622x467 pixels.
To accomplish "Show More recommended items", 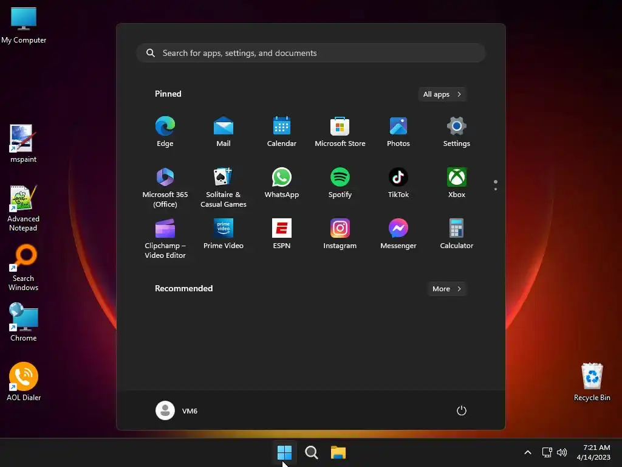I will [x=446, y=289].
